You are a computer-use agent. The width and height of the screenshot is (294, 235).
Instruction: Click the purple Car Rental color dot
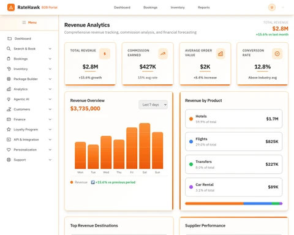click(191, 187)
